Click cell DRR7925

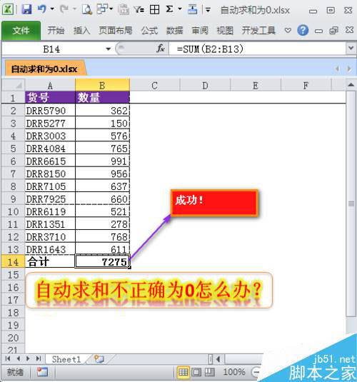tap(50, 199)
